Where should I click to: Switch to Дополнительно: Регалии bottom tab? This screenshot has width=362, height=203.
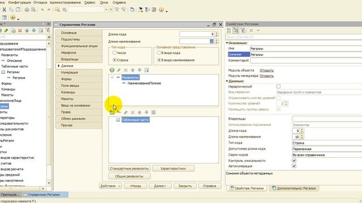[x=294, y=188]
